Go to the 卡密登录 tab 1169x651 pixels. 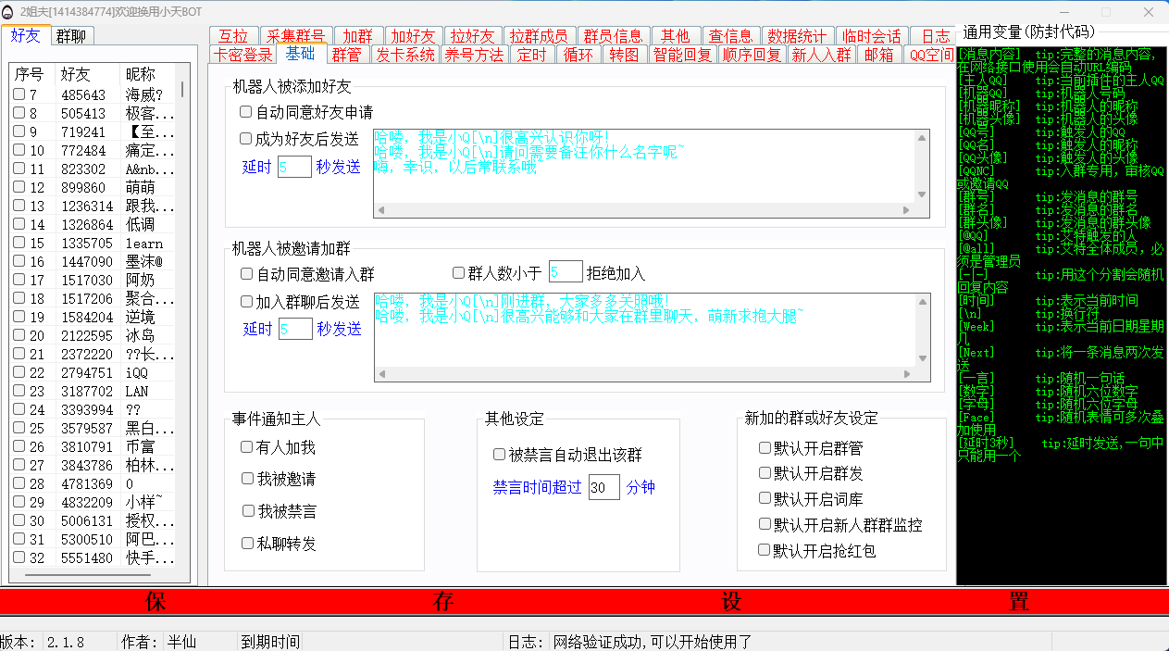243,55
